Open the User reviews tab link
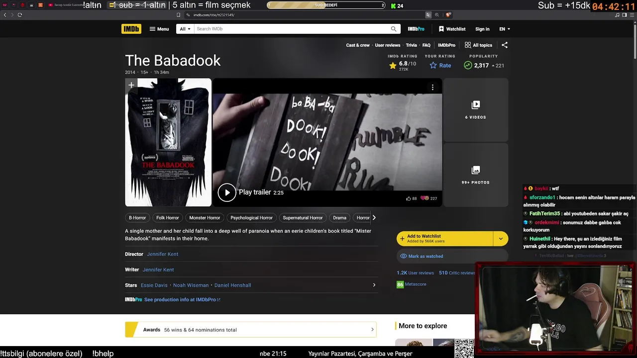This screenshot has height=358, width=637. (388, 45)
